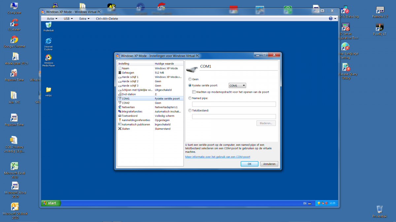The height and width of the screenshot is (222, 396).
Task: Click the Huidige waarde column header
Action: (x=169, y=63)
